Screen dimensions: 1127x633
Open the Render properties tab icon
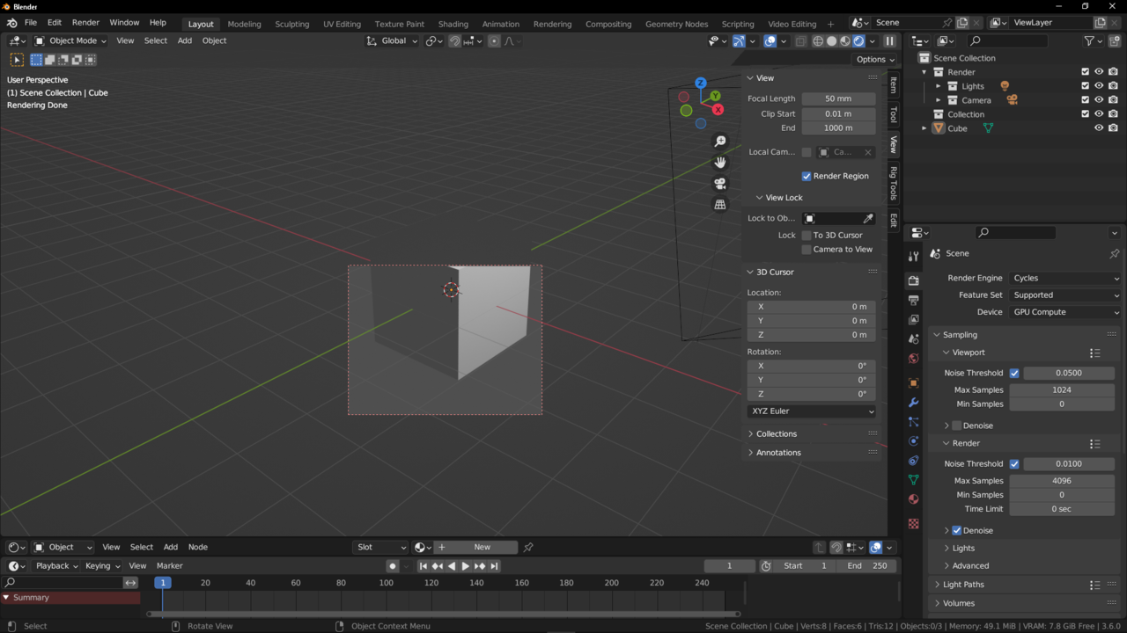click(913, 280)
